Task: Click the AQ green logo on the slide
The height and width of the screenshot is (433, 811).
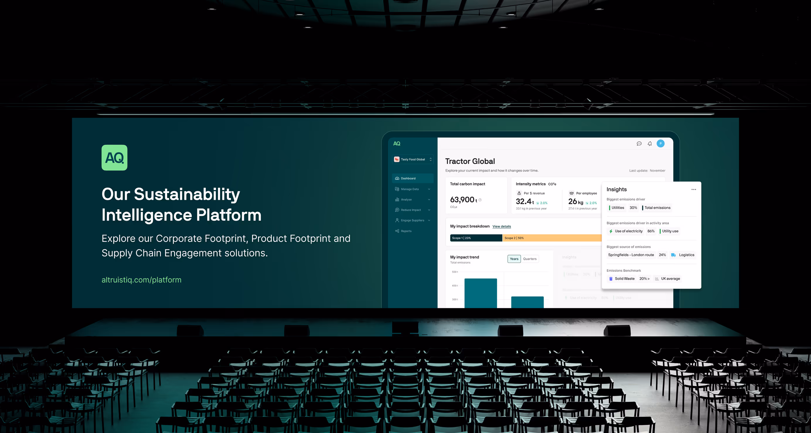Action: pyautogui.click(x=114, y=157)
